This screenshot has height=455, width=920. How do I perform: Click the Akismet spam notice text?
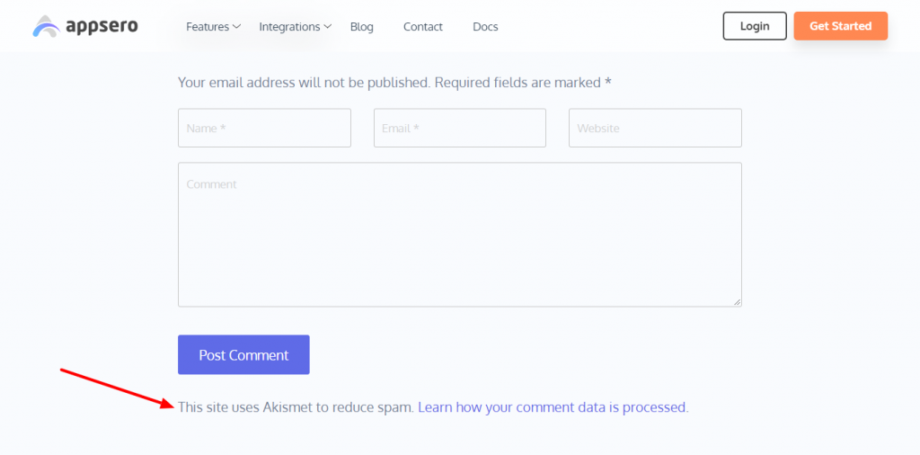pos(296,406)
